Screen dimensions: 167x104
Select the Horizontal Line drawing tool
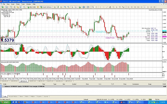[104, 7]
